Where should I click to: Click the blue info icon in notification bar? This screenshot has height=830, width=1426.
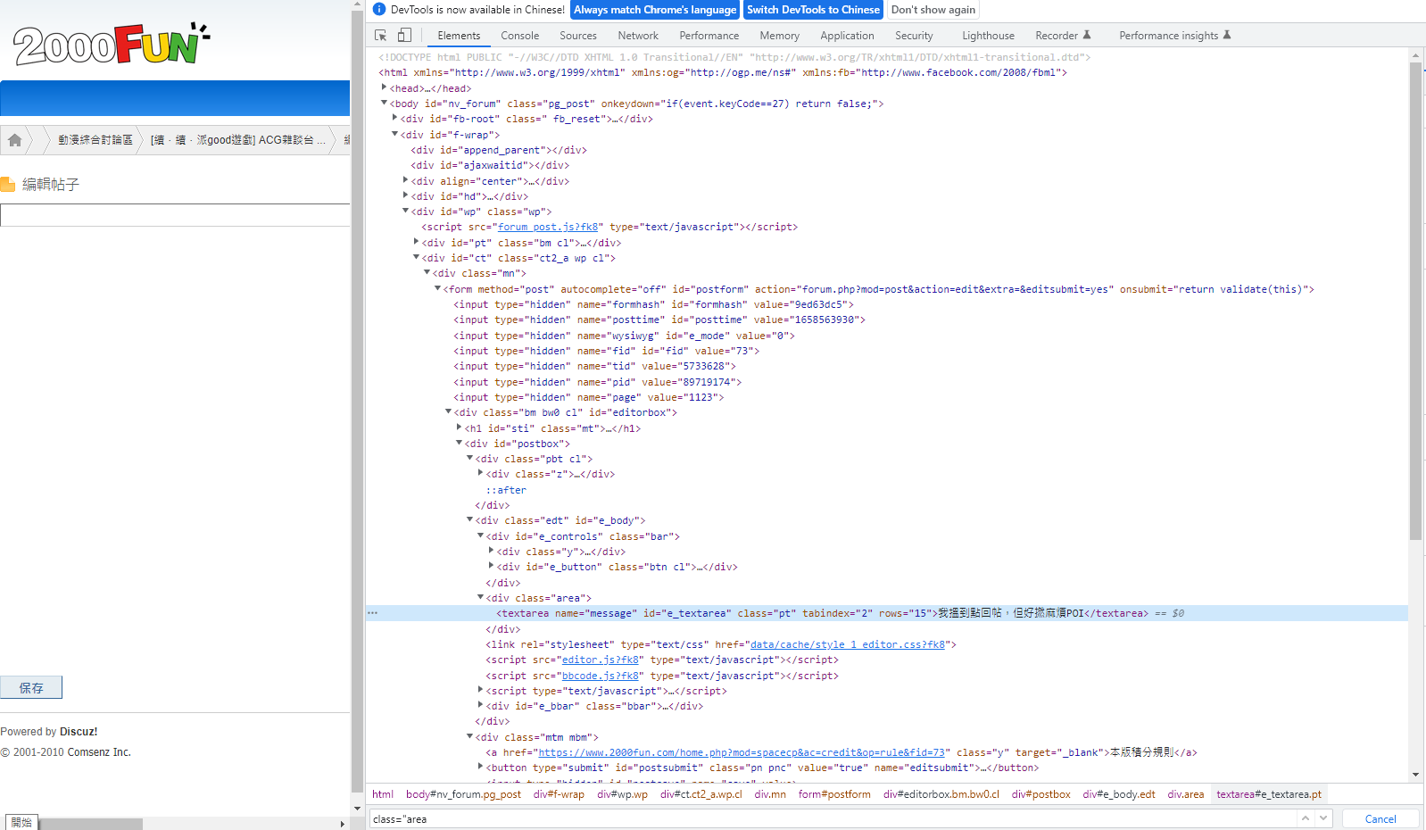click(x=379, y=10)
